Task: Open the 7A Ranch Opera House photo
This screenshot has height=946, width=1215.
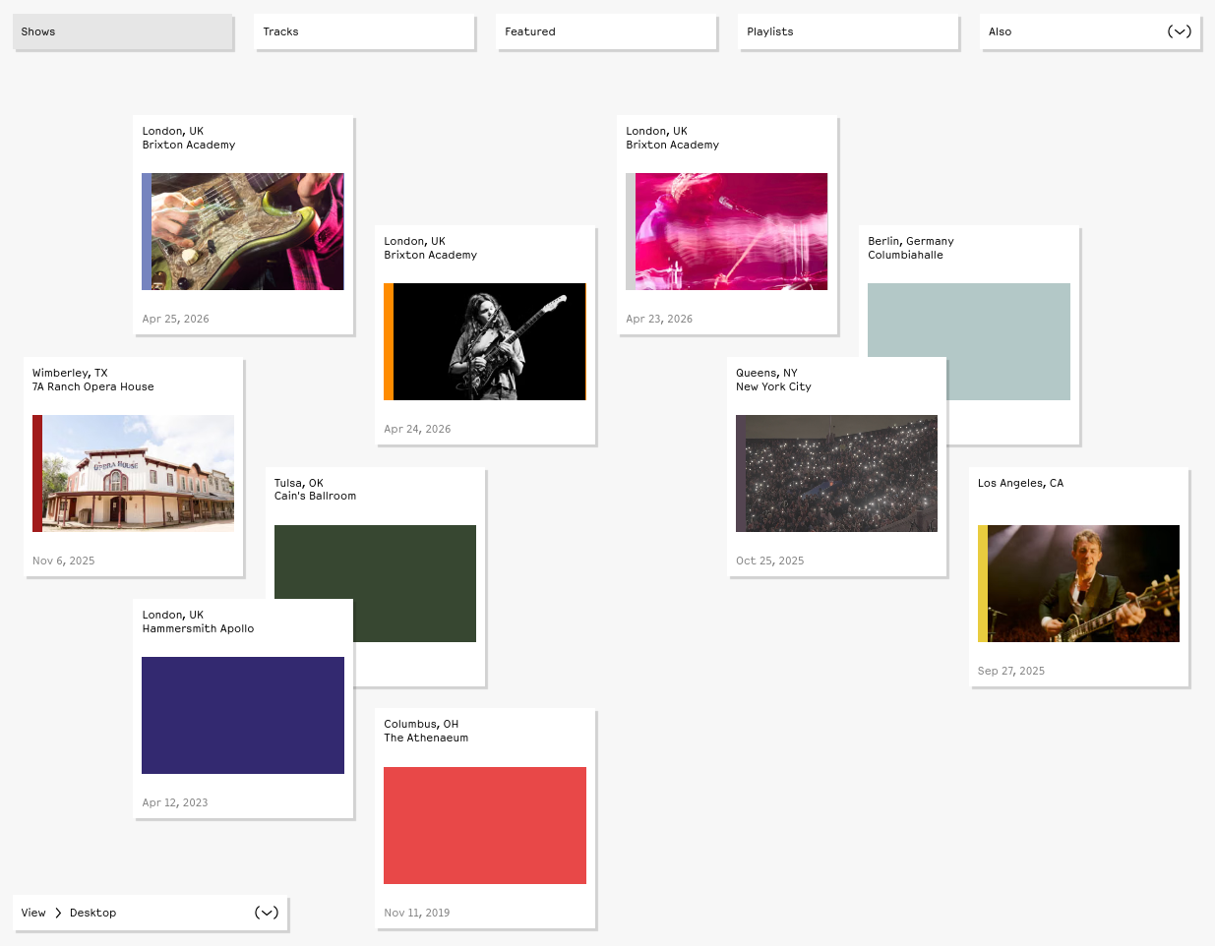Action: tap(134, 473)
